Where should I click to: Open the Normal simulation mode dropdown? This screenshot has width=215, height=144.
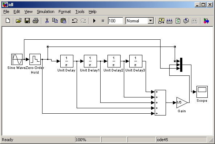tap(151, 21)
